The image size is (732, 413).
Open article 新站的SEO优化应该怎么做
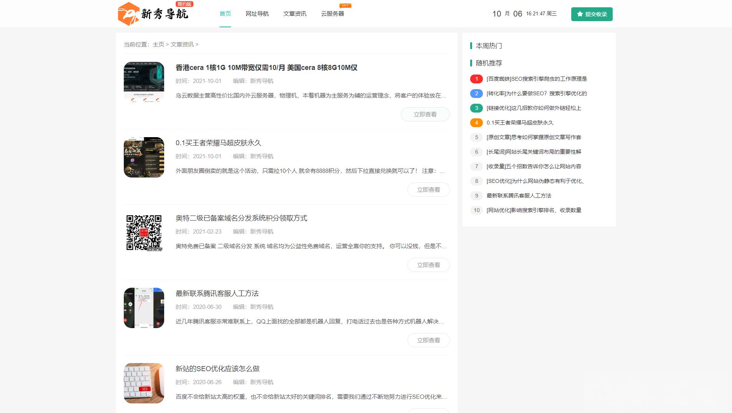coord(218,369)
